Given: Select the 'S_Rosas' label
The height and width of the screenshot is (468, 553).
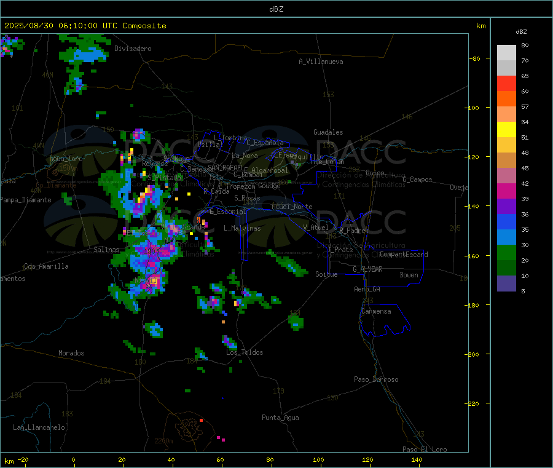Looking at the screenshot, I should click(x=247, y=198).
